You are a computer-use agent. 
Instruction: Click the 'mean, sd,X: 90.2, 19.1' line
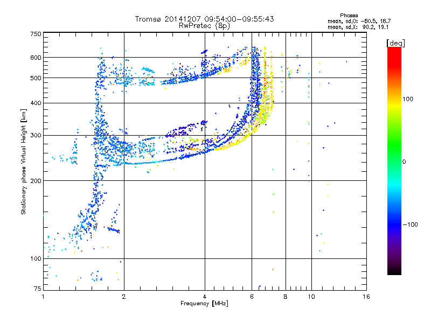click(x=358, y=27)
